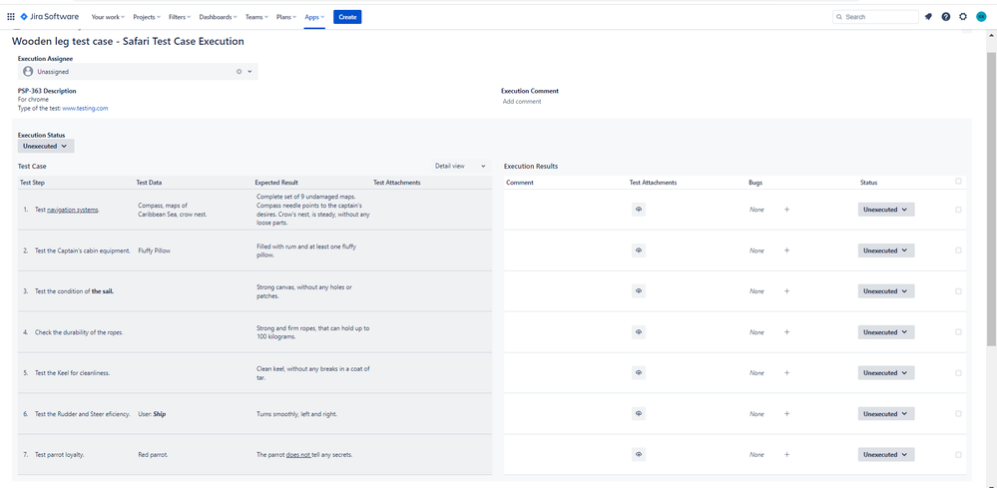Tick checkbox for navigation systems step
The image size is (997, 488).
(958, 209)
